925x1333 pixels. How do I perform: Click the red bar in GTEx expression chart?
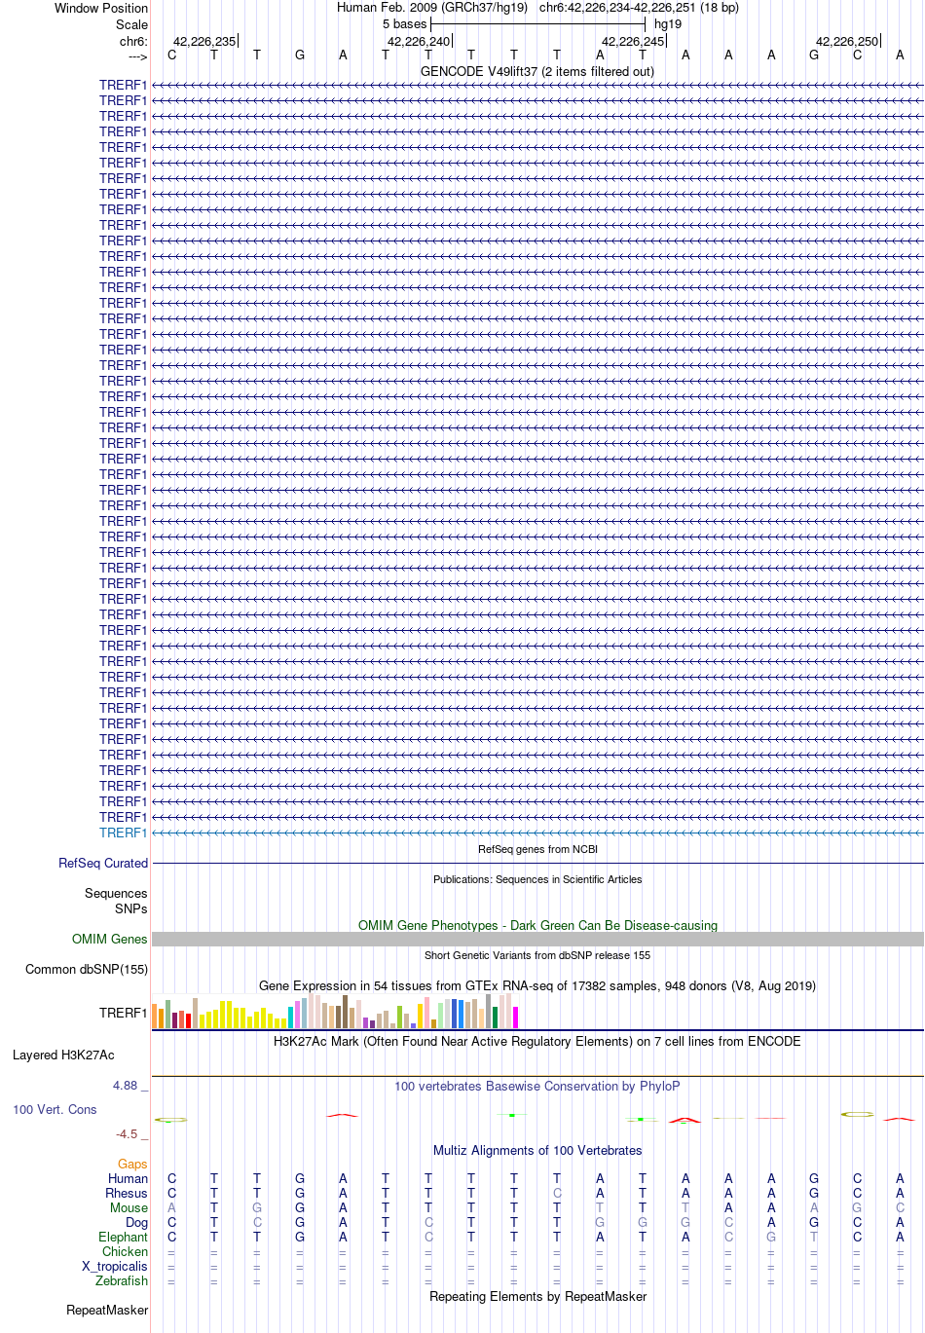click(188, 1020)
